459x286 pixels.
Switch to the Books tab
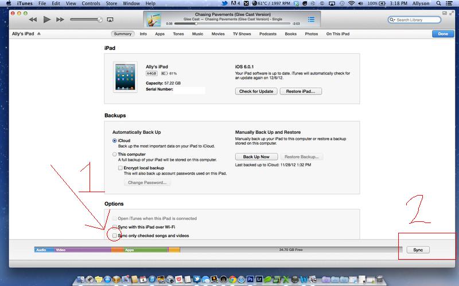[291, 34]
